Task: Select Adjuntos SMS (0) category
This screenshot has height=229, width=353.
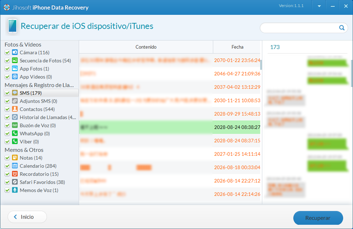Action: (38, 101)
